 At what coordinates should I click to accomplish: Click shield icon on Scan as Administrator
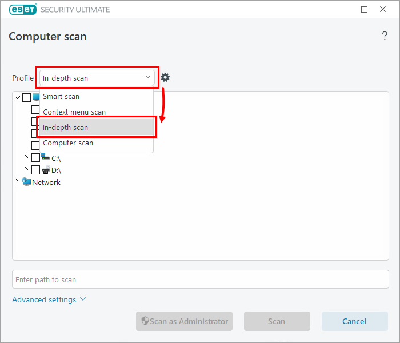point(145,321)
